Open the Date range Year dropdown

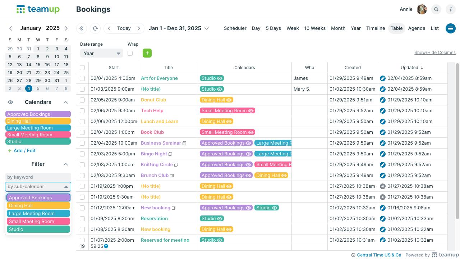(x=102, y=53)
